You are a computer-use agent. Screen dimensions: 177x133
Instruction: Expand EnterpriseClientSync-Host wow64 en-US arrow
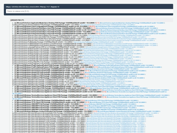(x=13, y=33)
